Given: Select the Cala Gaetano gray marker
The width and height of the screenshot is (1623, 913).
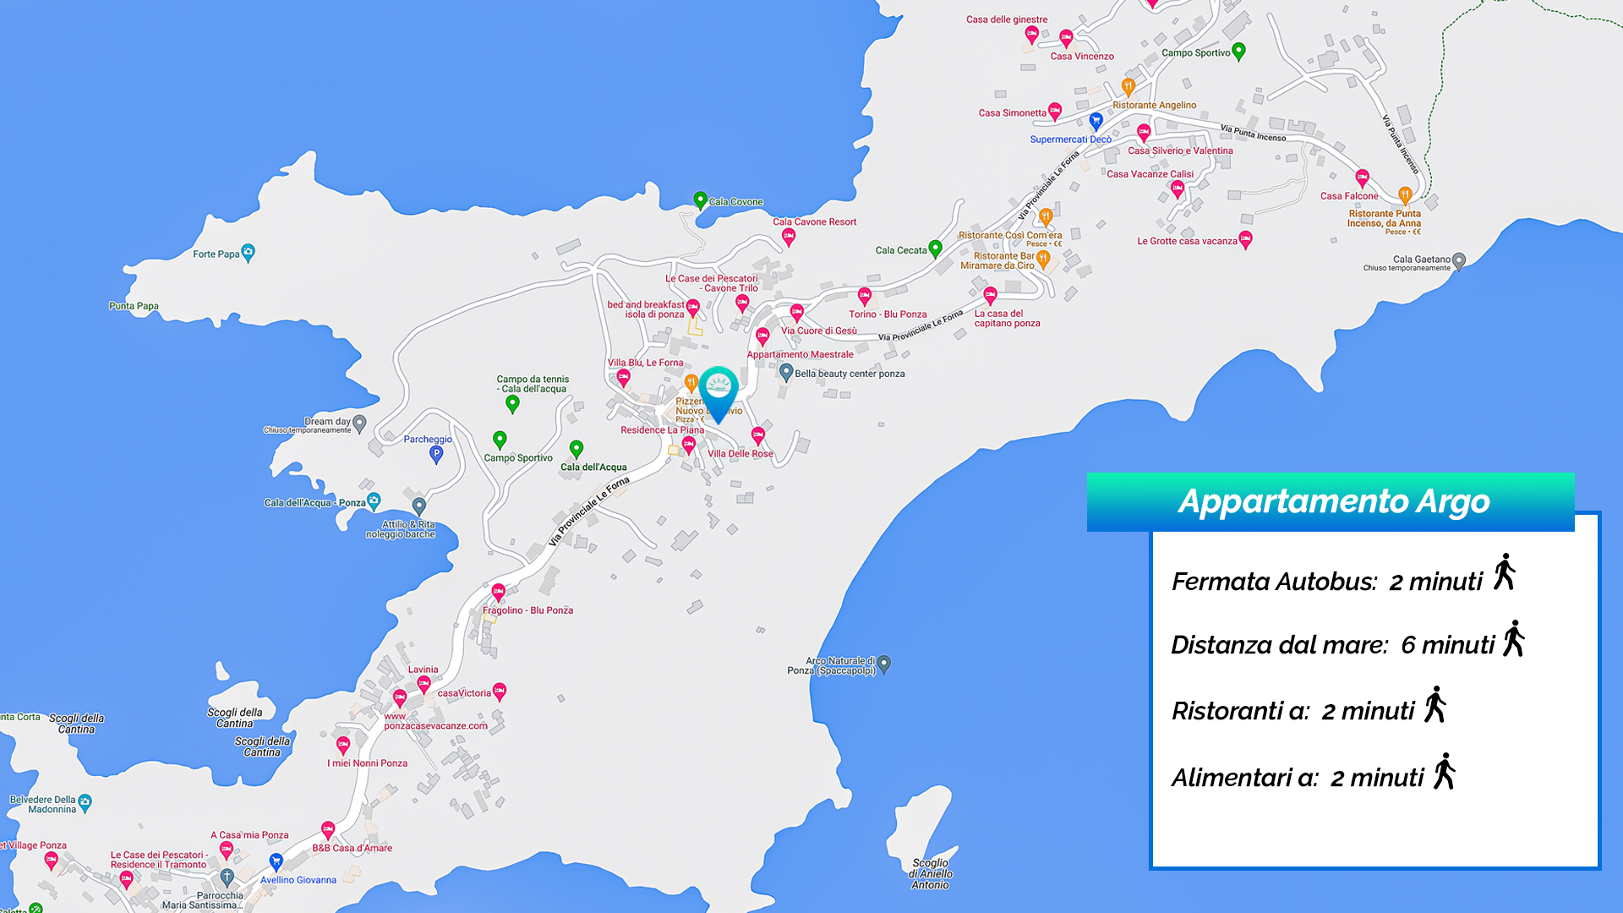Looking at the screenshot, I should [x=1459, y=261].
